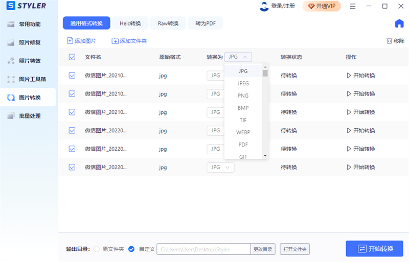The height and width of the screenshot is (262, 409).
Task: Open the hamburger menu in title bar
Action: tap(353, 6)
